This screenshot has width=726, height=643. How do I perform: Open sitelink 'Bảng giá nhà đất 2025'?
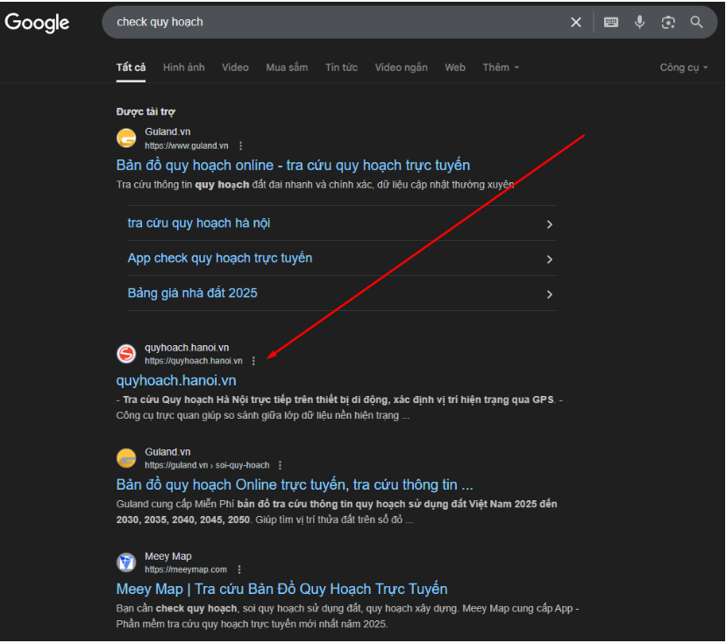point(192,293)
